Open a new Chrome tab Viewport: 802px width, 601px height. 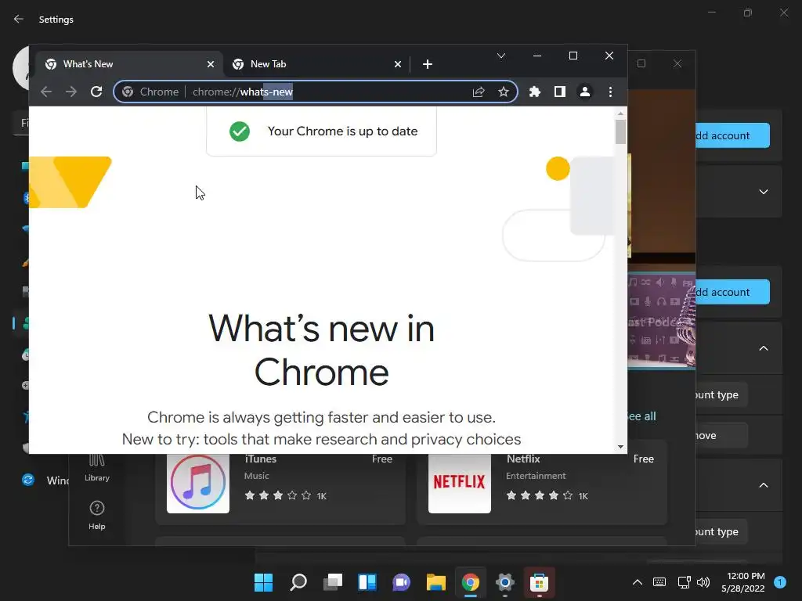pos(428,64)
